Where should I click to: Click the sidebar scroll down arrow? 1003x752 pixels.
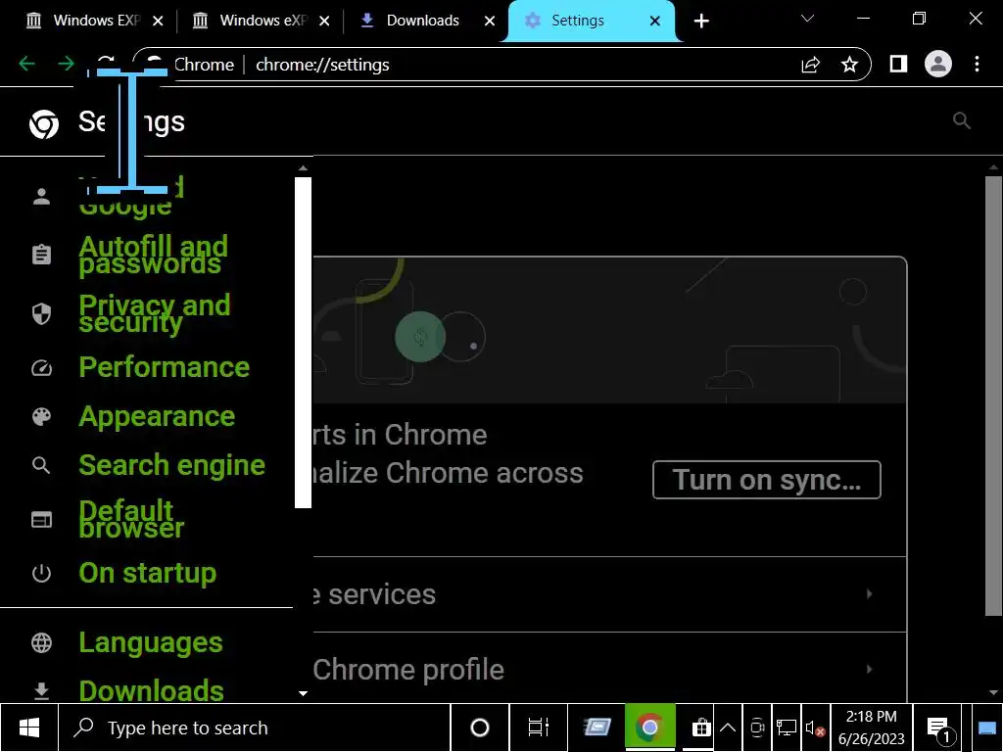(303, 693)
